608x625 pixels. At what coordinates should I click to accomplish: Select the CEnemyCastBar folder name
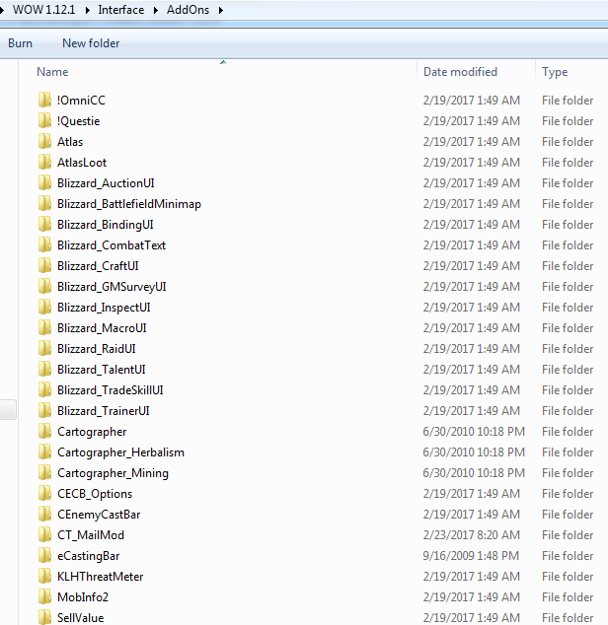(x=99, y=515)
